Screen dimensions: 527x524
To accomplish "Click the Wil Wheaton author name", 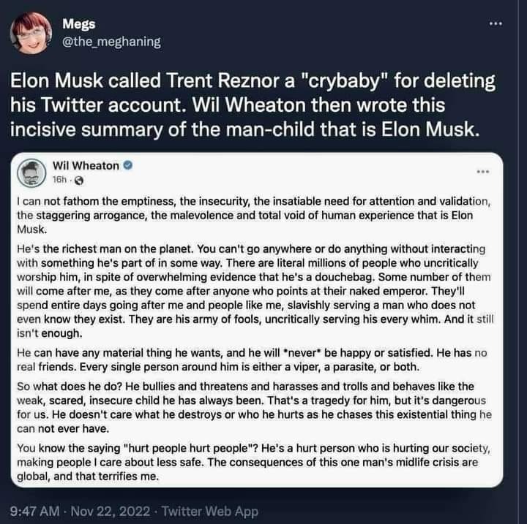I will [85, 166].
